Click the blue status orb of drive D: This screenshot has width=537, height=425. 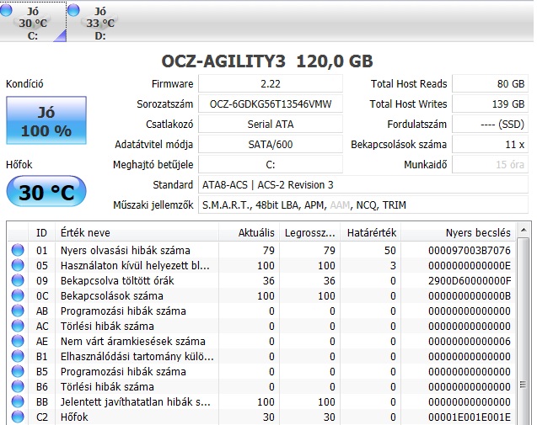click(x=73, y=9)
